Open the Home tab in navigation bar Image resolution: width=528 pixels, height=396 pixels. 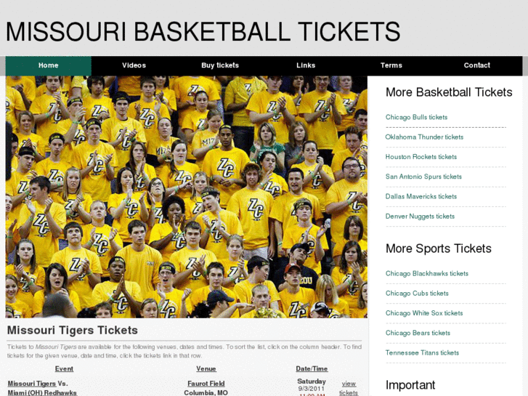tap(48, 65)
